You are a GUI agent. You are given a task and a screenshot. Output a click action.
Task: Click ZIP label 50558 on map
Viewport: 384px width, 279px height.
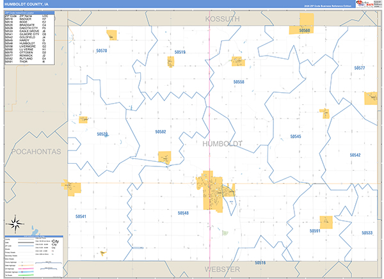point(239,82)
